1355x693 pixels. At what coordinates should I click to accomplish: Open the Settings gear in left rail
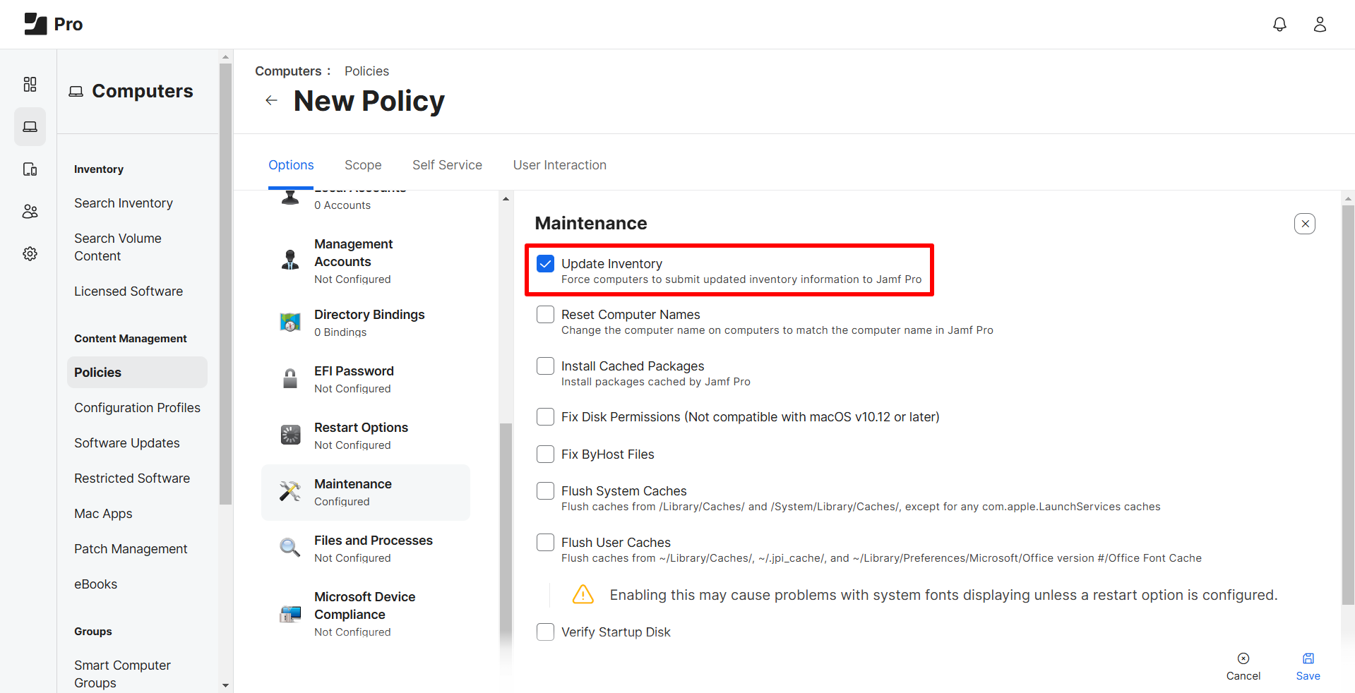(x=30, y=254)
